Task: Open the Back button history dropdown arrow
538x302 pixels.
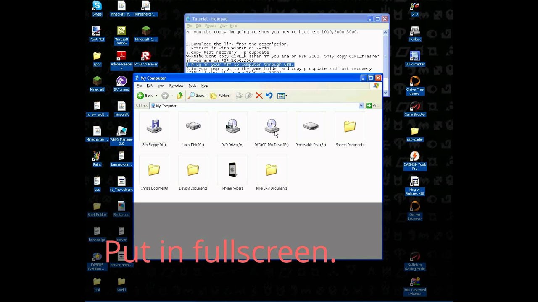Action: pyautogui.click(x=156, y=96)
